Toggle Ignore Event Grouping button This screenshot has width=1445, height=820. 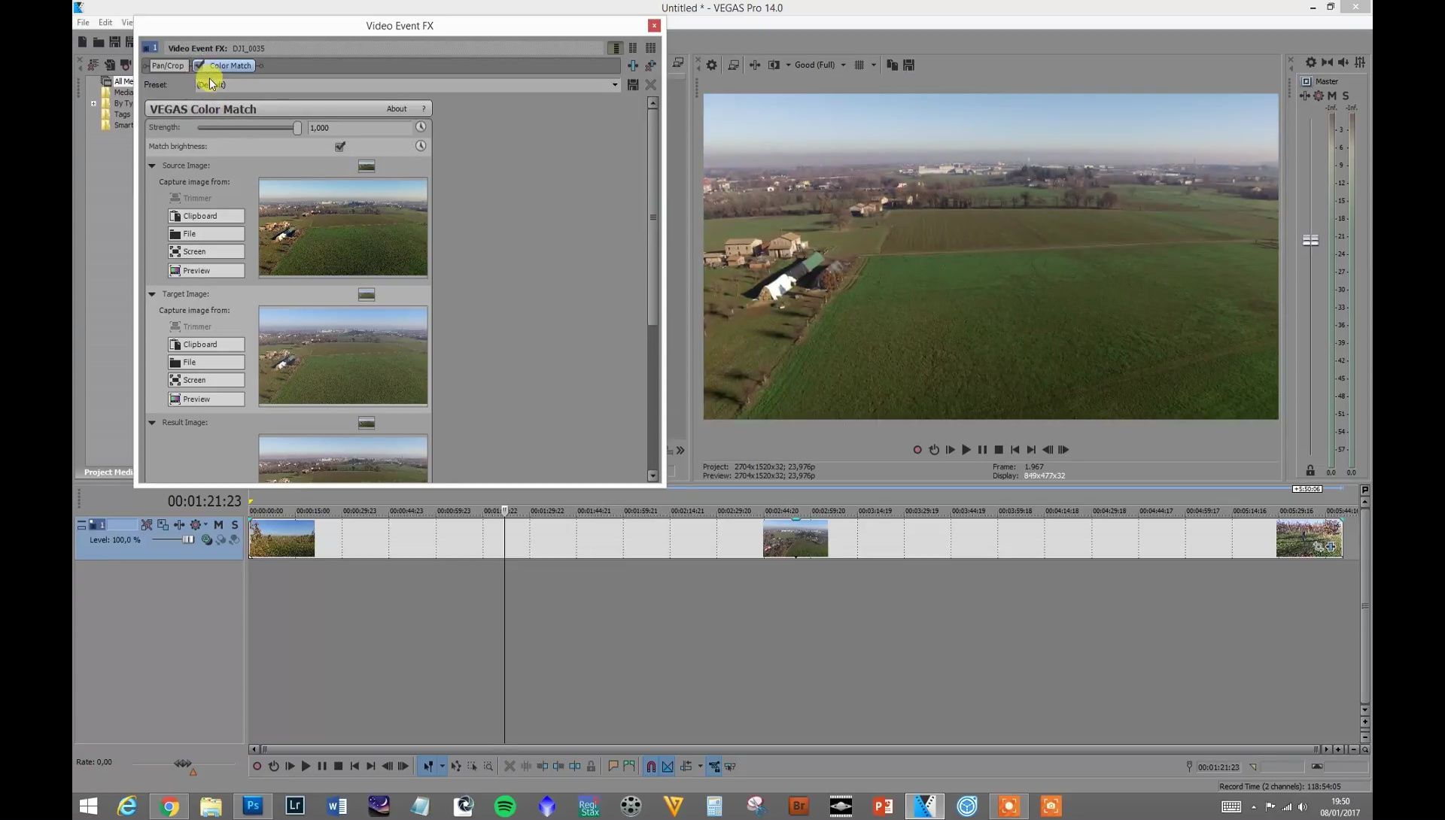click(731, 767)
